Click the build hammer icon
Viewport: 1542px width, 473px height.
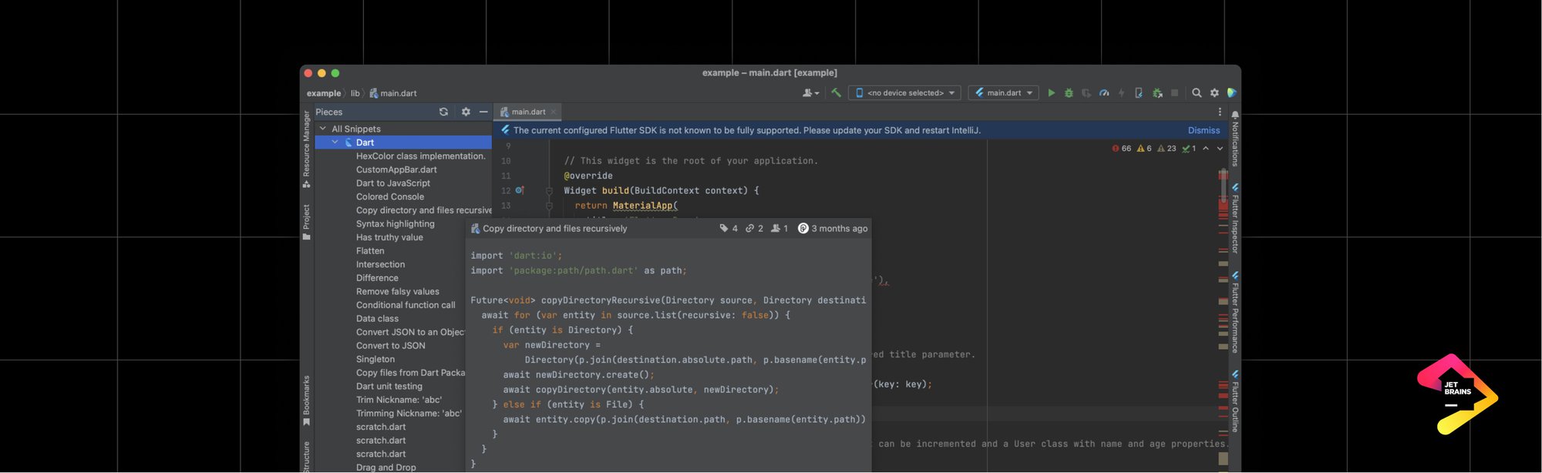tap(836, 92)
